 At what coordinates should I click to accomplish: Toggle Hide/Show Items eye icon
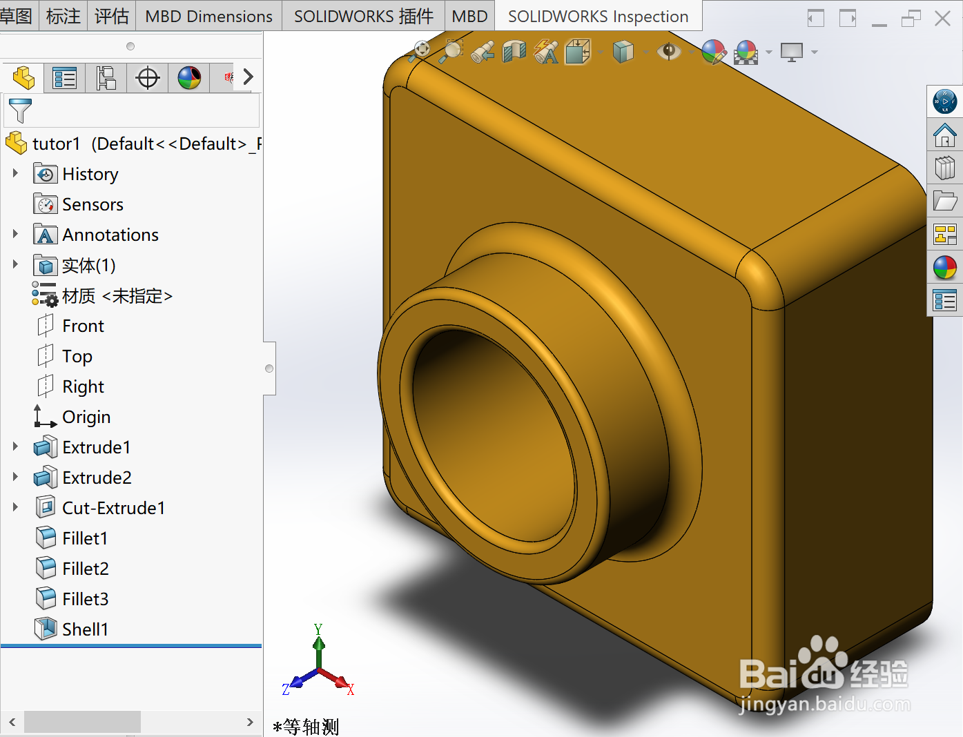[668, 51]
